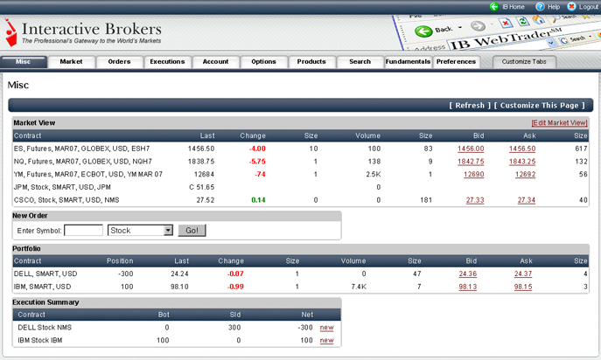Open the Orders tab

(119, 62)
